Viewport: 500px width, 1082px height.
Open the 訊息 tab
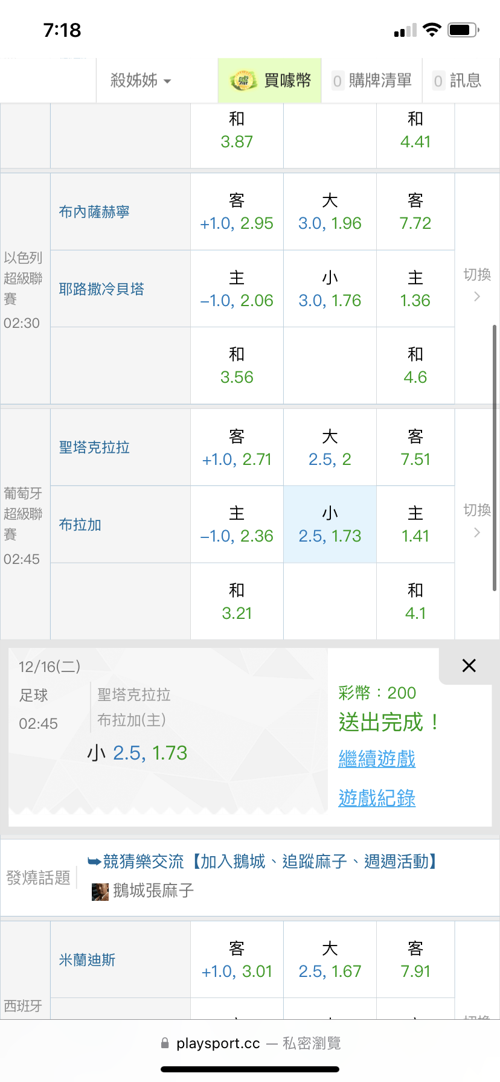[x=457, y=81]
